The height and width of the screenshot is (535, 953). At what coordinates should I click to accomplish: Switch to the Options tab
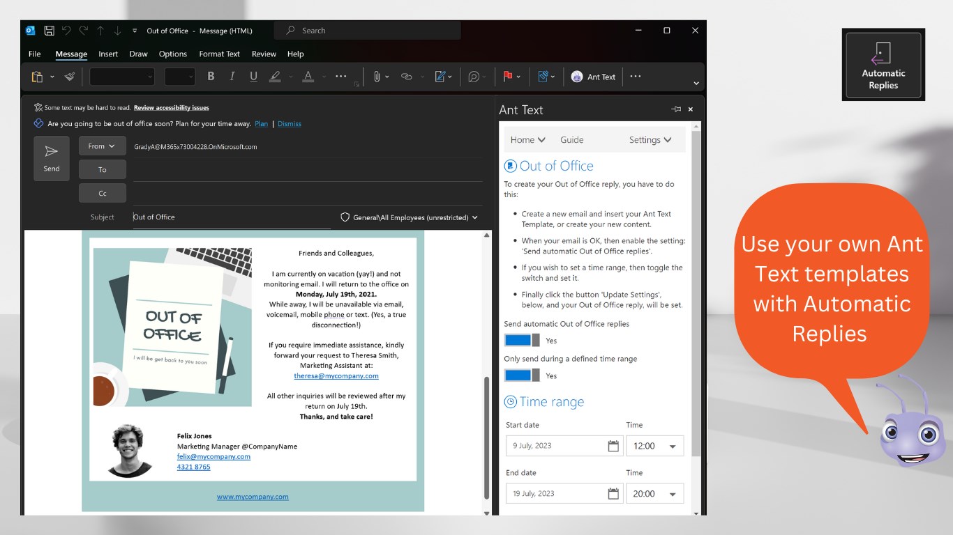[x=173, y=54]
